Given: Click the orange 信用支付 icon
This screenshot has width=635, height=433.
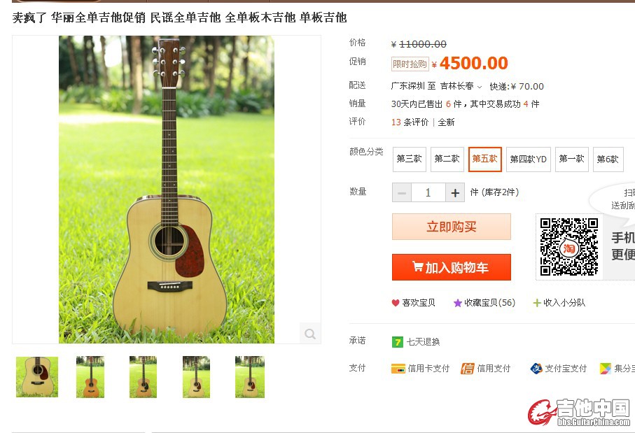Looking at the screenshot, I should [468, 368].
